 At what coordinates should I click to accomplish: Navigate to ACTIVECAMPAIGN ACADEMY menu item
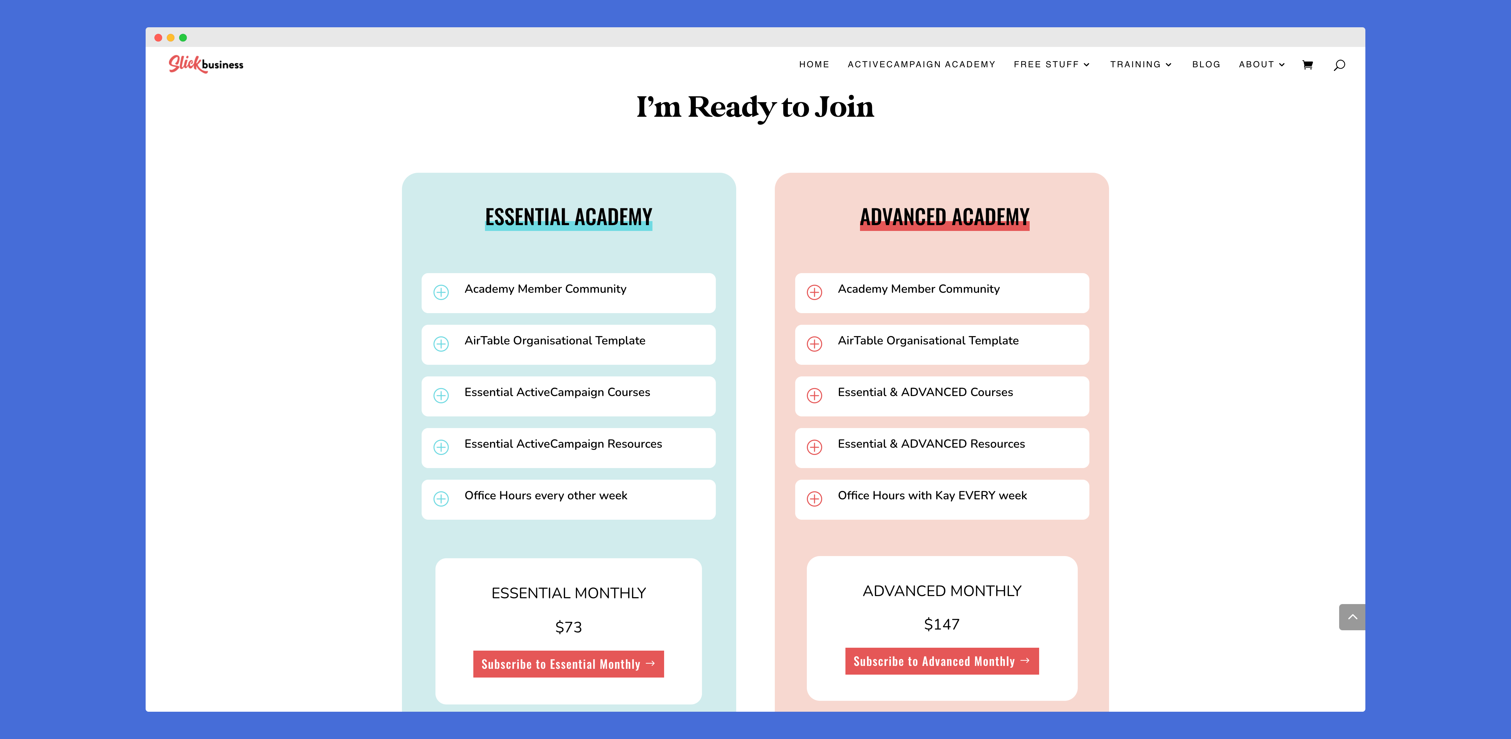click(921, 64)
